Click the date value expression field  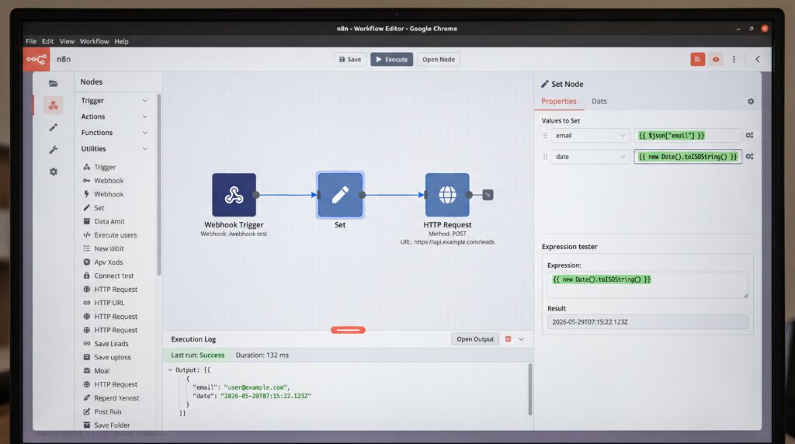pos(688,157)
